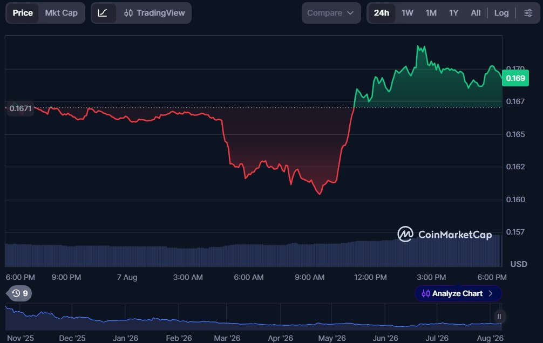The width and height of the screenshot is (543, 343).
Task: Click May '26 on the overview timeline
Action: pos(332,338)
